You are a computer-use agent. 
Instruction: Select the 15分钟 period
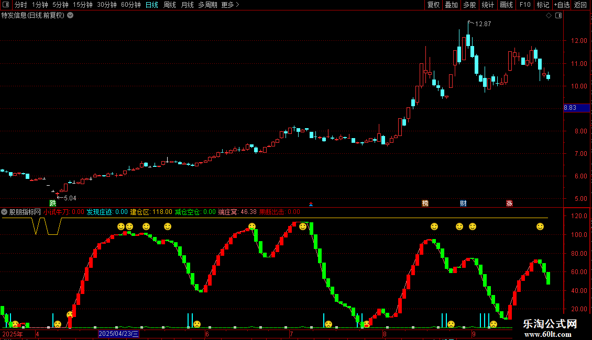coord(83,5)
